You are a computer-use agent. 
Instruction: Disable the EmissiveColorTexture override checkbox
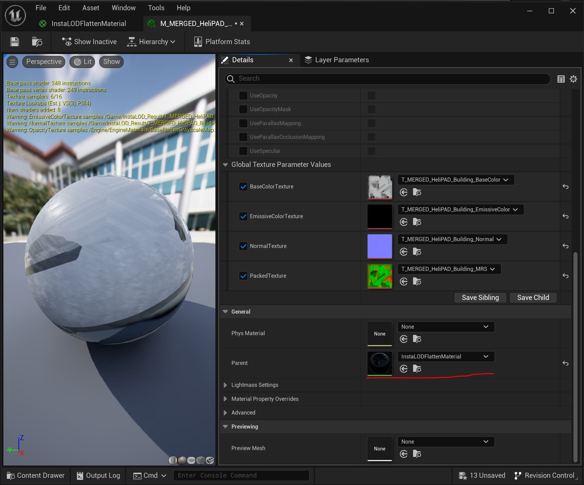coord(243,216)
